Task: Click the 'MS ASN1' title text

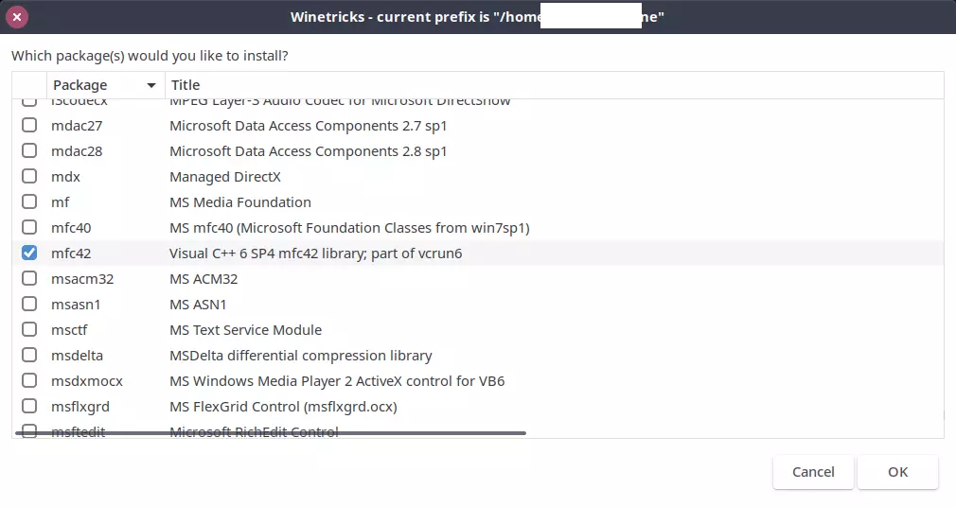Action: (x=198, y=305)
